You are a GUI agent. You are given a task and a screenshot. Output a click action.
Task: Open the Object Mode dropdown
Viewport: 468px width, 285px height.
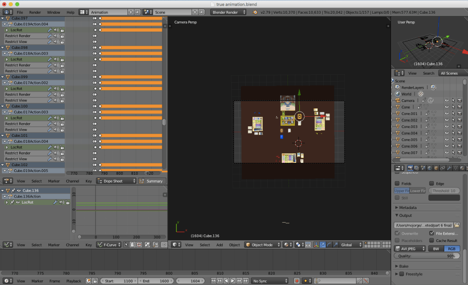[x=263, y=245]
